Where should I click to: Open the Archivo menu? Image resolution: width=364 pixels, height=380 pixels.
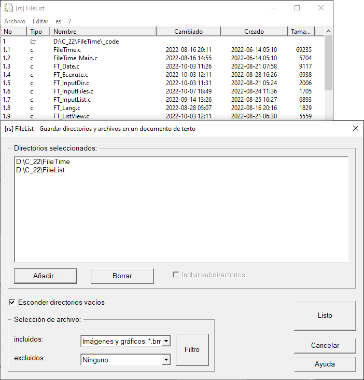coord(15,21)
